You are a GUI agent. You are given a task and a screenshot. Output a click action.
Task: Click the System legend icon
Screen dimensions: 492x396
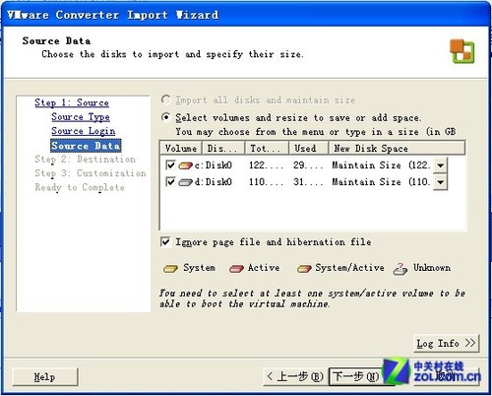coord(170,269)
